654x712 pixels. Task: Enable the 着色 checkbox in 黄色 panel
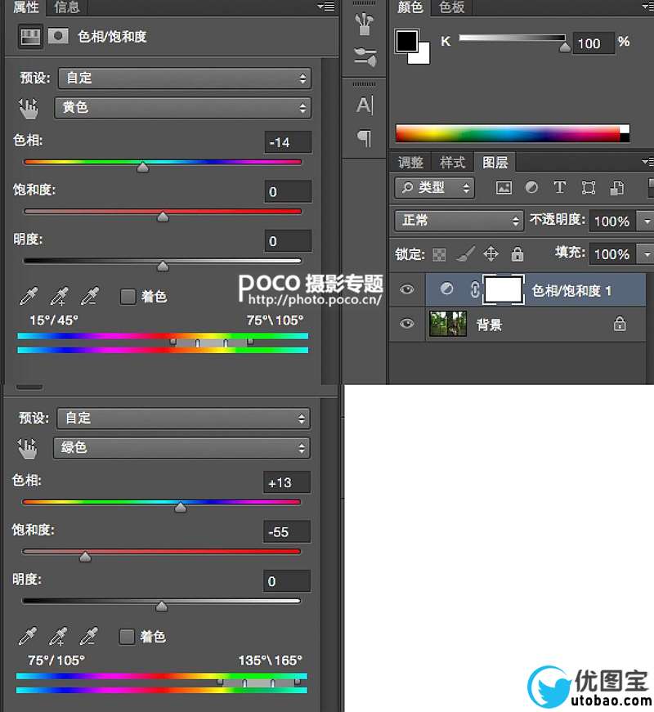point(128,297)
